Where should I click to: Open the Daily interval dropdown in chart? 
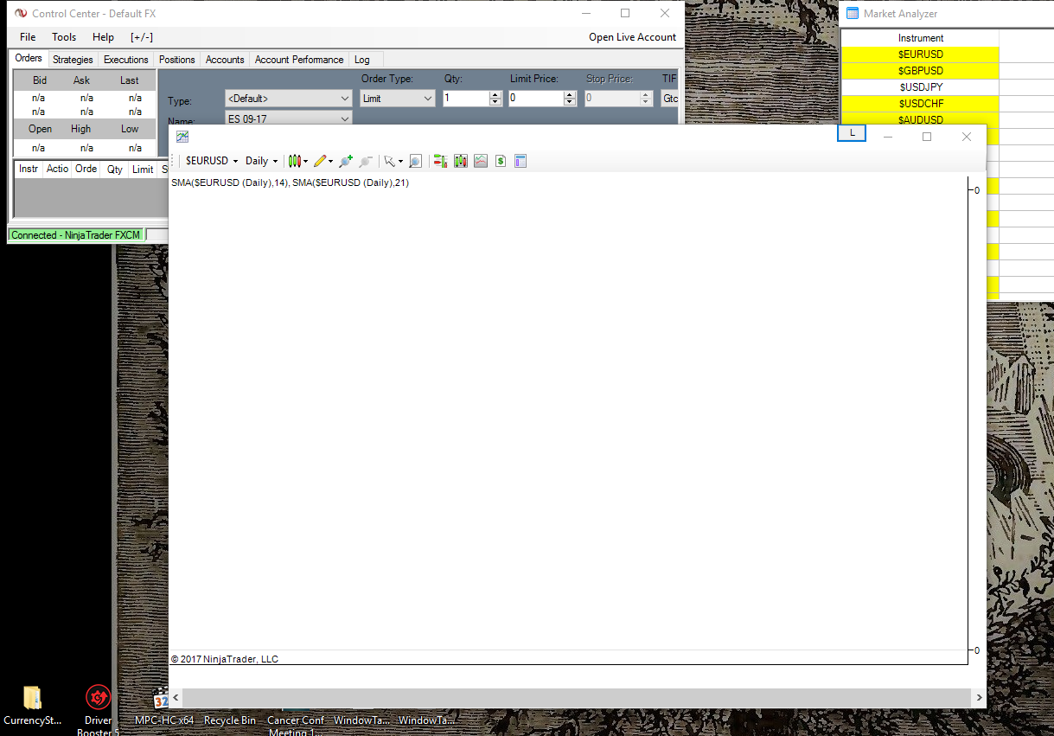[x=261, y=161]
